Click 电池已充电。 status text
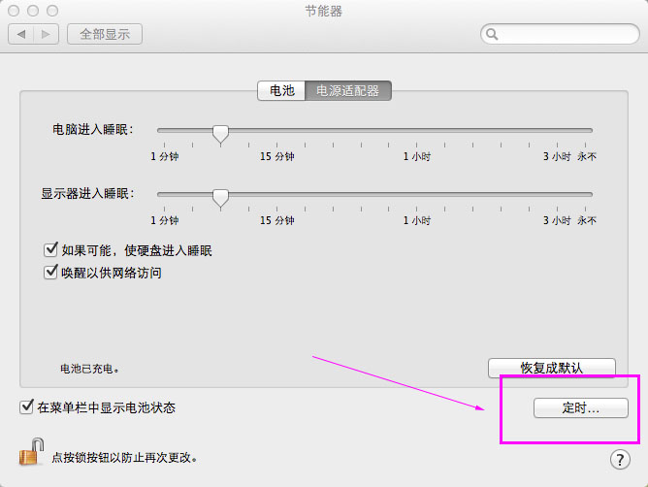 coord(89,369)
